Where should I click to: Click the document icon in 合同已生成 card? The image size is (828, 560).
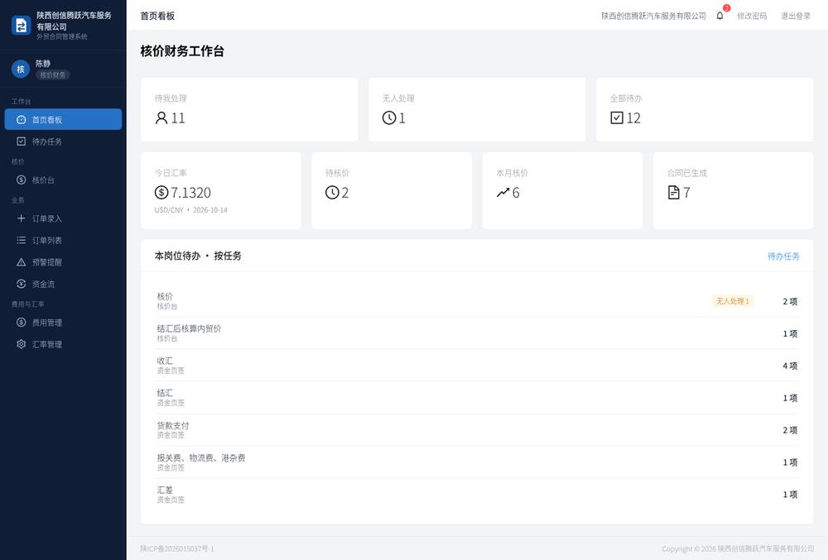pos(674,193)
